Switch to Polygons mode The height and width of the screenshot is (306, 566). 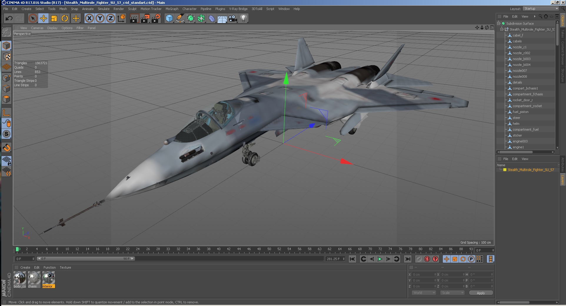coord(6,99)
